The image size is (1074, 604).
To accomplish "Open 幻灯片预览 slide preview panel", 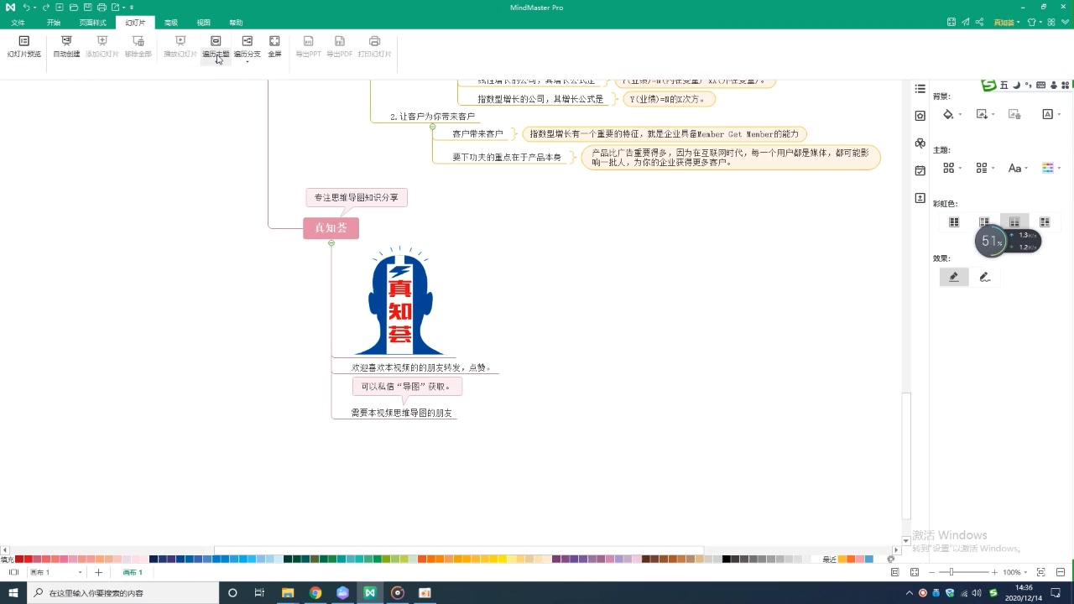I will click(x=24, y=47).
